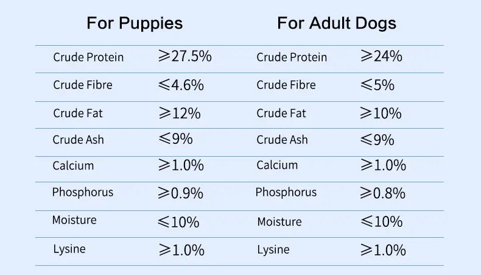Click the "For Puppies" heading

tap(135, 24)
